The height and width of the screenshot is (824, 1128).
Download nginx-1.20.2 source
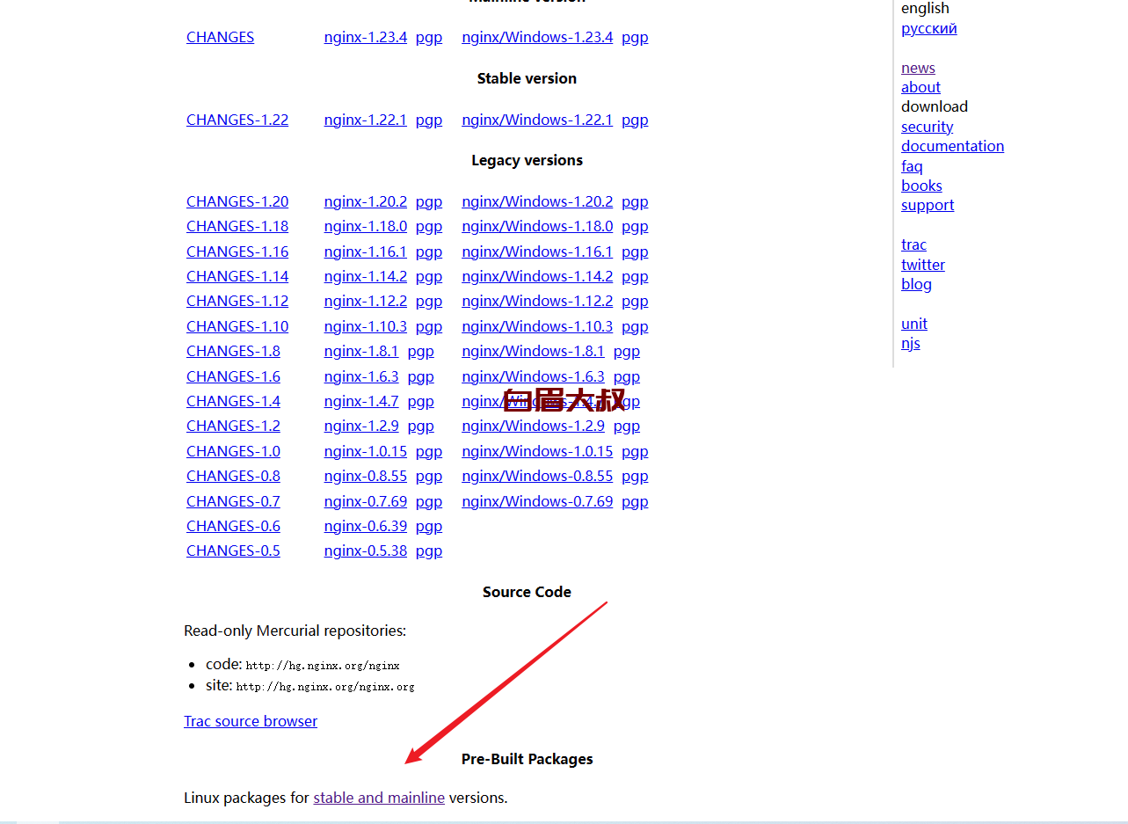click(365, 201)
